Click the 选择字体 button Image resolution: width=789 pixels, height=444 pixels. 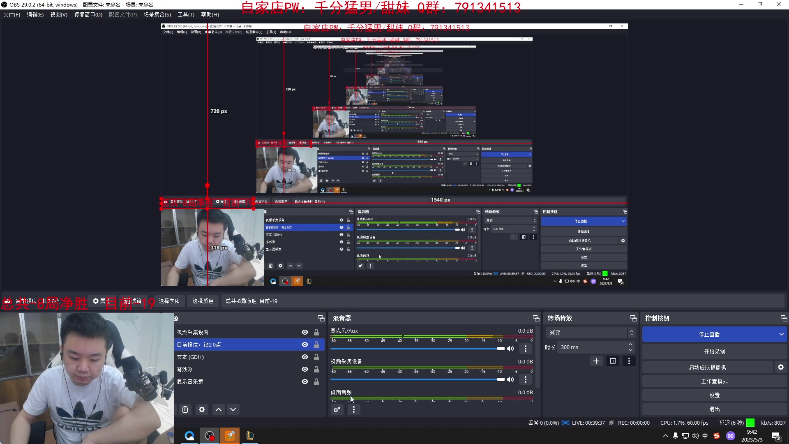point(169,301)
